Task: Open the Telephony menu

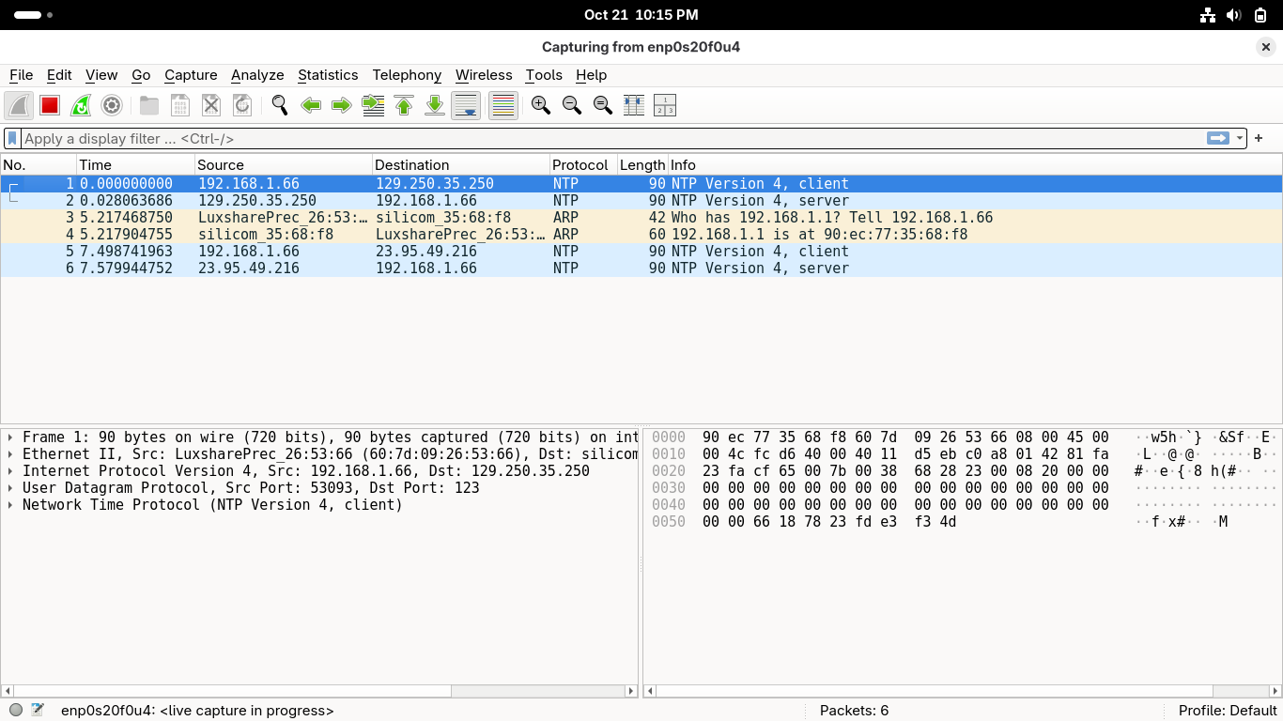Action: click(x=406, y=75)
